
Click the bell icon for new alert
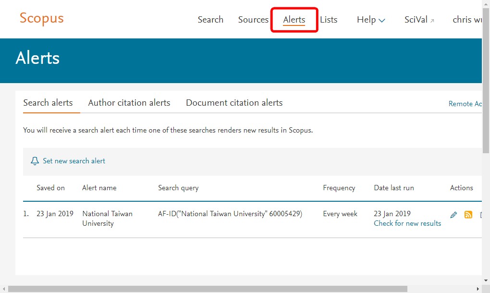tap(35, 161)
